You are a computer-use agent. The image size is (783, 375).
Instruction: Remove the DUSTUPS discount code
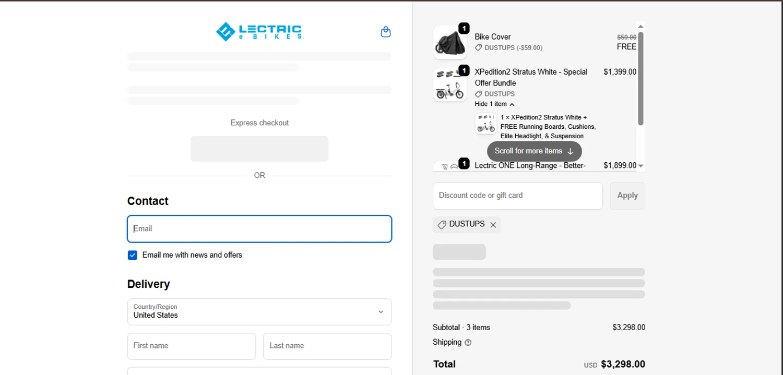click(493, 225)
